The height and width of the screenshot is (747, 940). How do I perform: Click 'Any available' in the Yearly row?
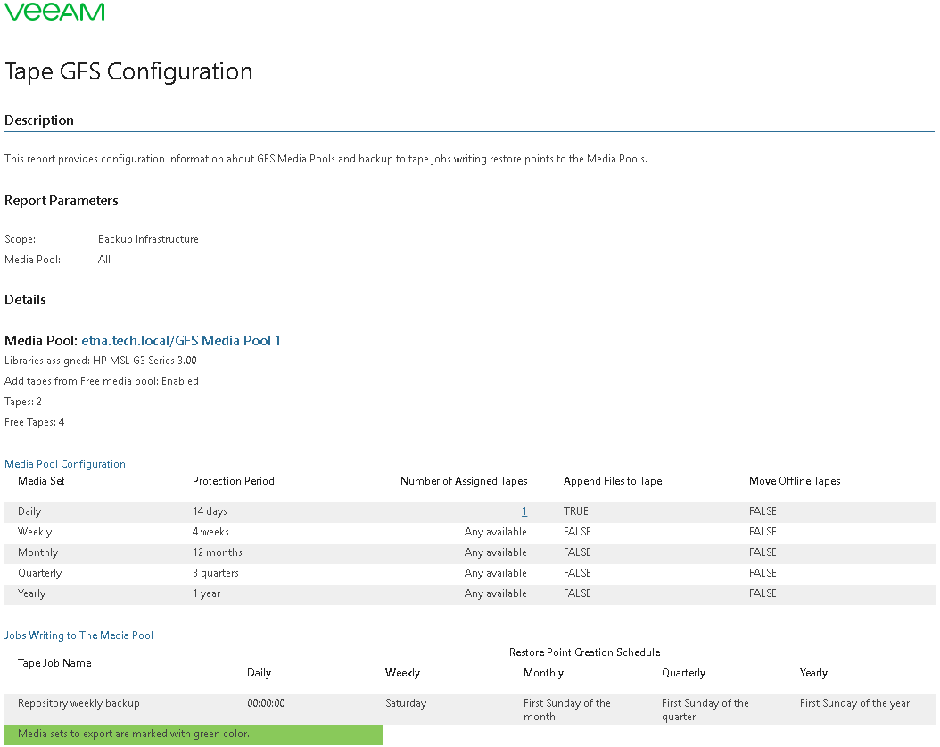coord(496,593)
